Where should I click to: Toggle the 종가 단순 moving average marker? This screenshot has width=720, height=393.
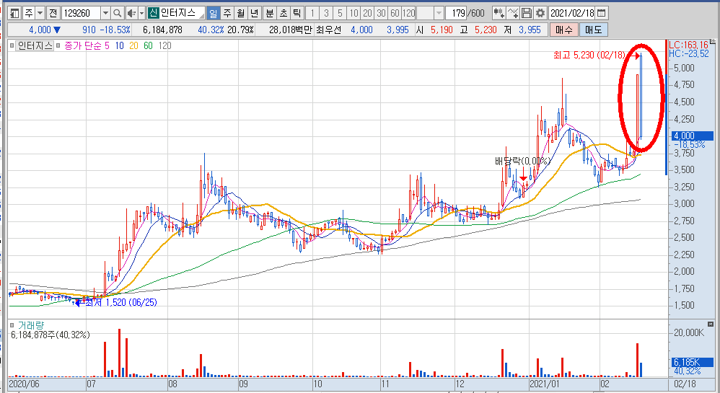pos(59,45)
